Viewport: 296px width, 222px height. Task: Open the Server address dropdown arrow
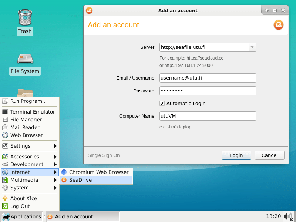pos(252,47)
